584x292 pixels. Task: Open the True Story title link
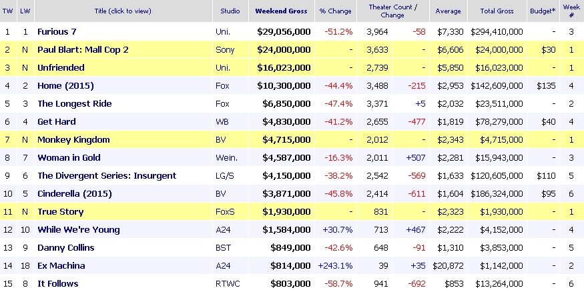tap(60, 211)
